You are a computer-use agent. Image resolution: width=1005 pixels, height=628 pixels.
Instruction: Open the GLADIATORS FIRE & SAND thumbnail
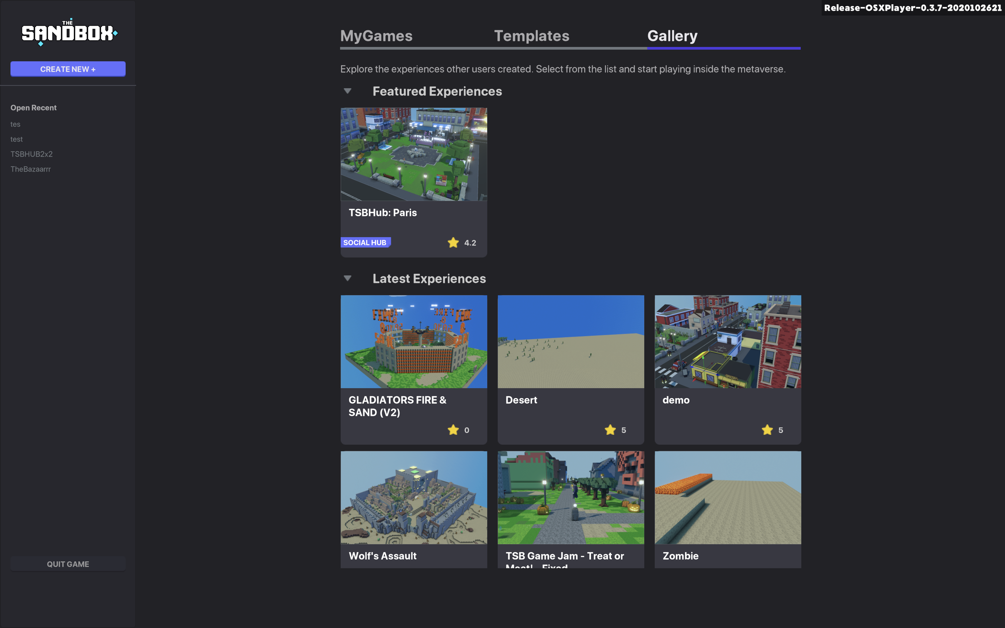click(x=414, y=342)
